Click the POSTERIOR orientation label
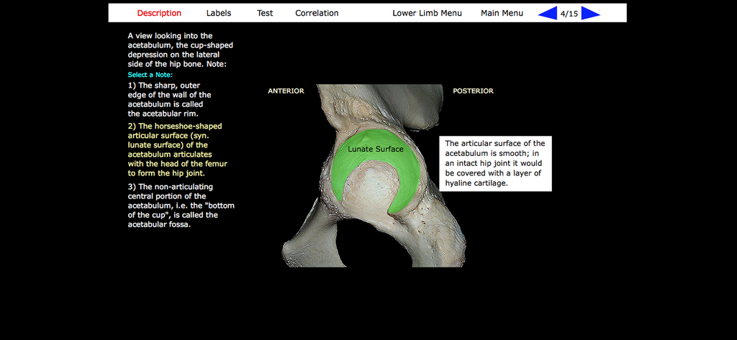Viewport: 737px width, 340px height. (473, 91)
